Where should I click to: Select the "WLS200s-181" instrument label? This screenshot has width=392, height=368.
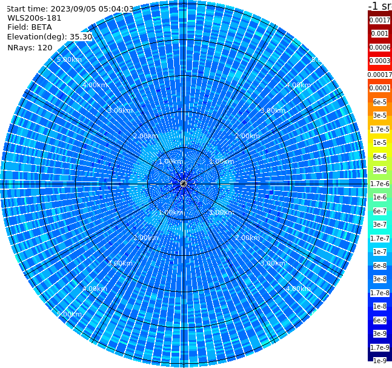coord(35,18)
